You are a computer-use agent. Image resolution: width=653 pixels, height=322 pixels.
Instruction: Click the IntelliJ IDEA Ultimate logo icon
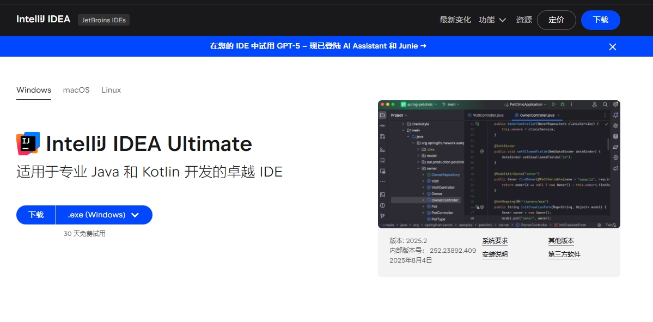pyautogui.click(x=28, y=143)
